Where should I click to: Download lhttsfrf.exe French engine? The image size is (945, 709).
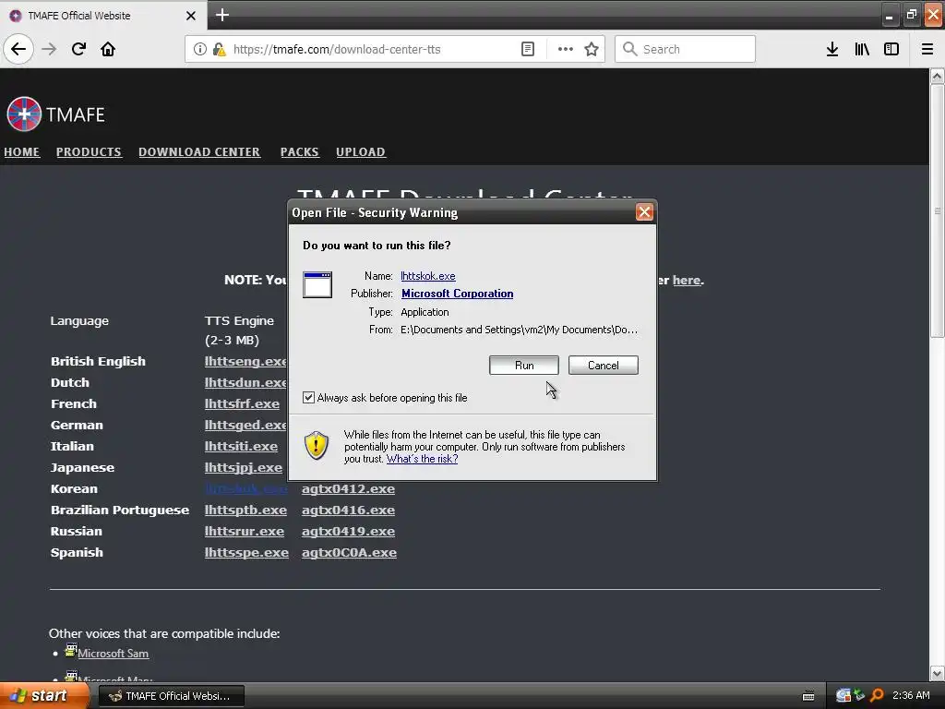pyautogui.click(x=242, y=404)
